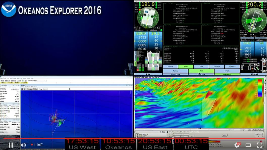267x150 pixels.
Task: Open the Shading tab in Fledermaus
Action: pyautogui.click(x=178, y=132)
